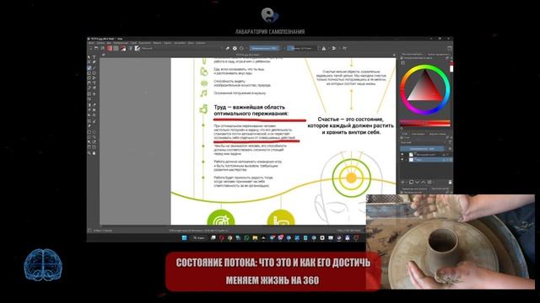Toggle Eraser mode in the toolbar
The width and height of the screenshot is (540, 303).
[x=227, y=48]
